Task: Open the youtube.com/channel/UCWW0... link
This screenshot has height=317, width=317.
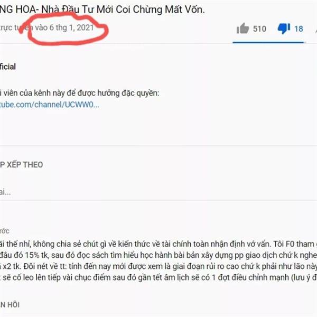Action: point(50,105)
